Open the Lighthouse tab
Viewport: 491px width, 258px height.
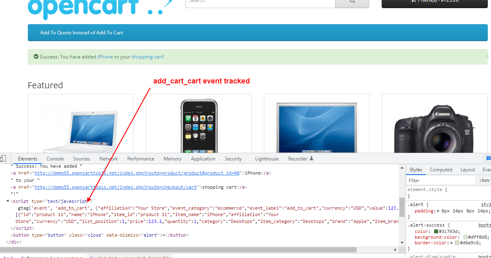click(267, 159)
